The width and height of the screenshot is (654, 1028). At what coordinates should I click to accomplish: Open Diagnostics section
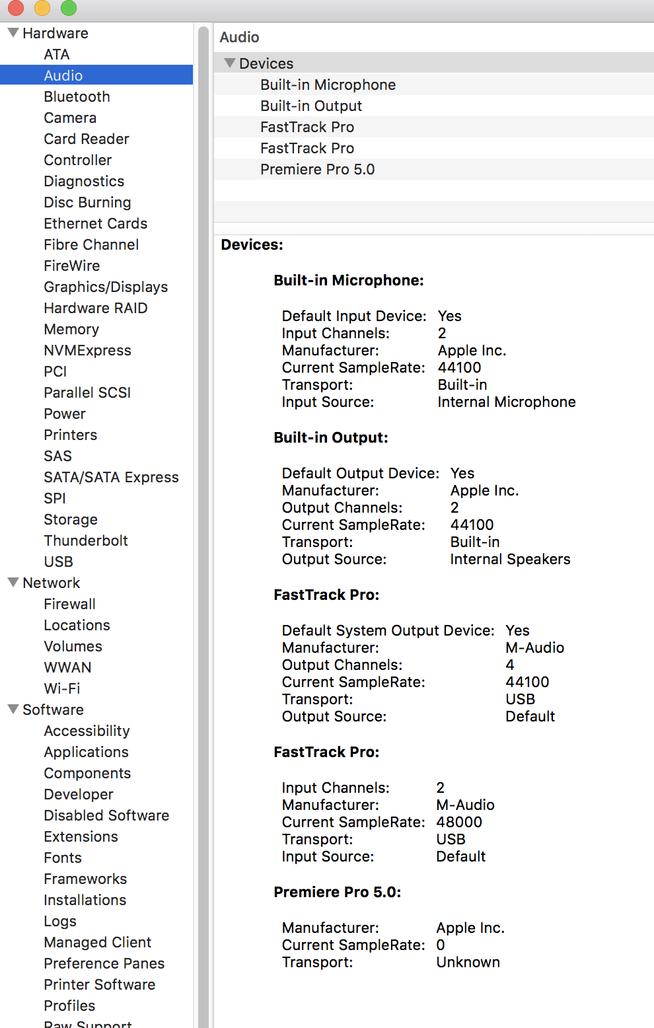[x=84, y=181]
